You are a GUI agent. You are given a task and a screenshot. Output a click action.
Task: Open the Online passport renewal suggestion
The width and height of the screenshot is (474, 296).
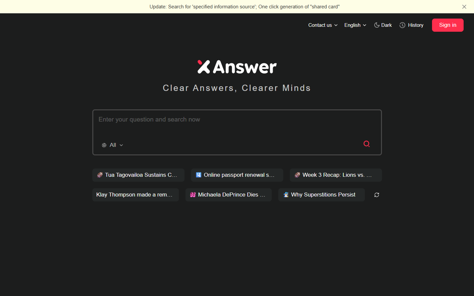[237, 175]
